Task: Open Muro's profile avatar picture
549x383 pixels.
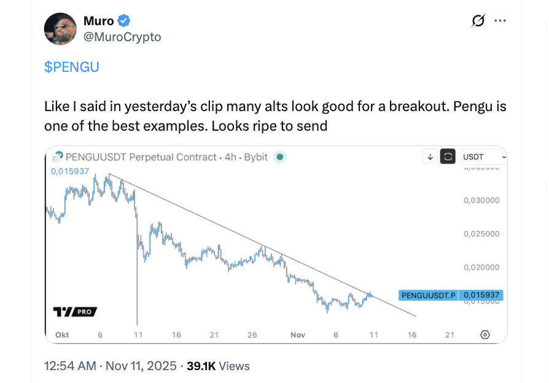Action: pyautogui.click(x=60, y=28)
